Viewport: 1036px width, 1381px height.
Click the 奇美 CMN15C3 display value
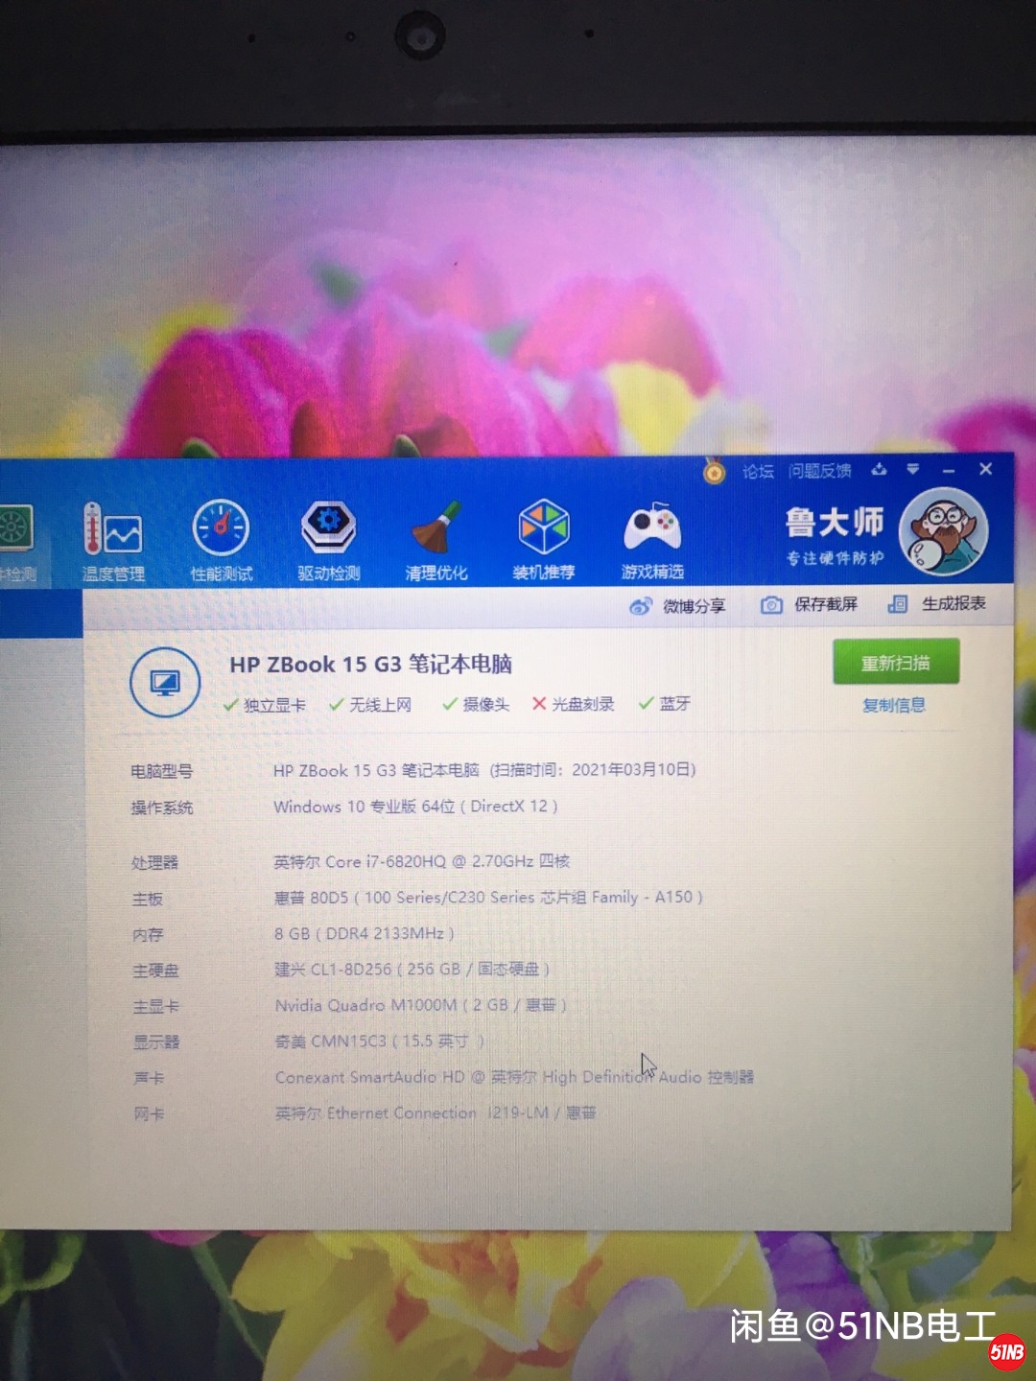tap(380, 1041)
